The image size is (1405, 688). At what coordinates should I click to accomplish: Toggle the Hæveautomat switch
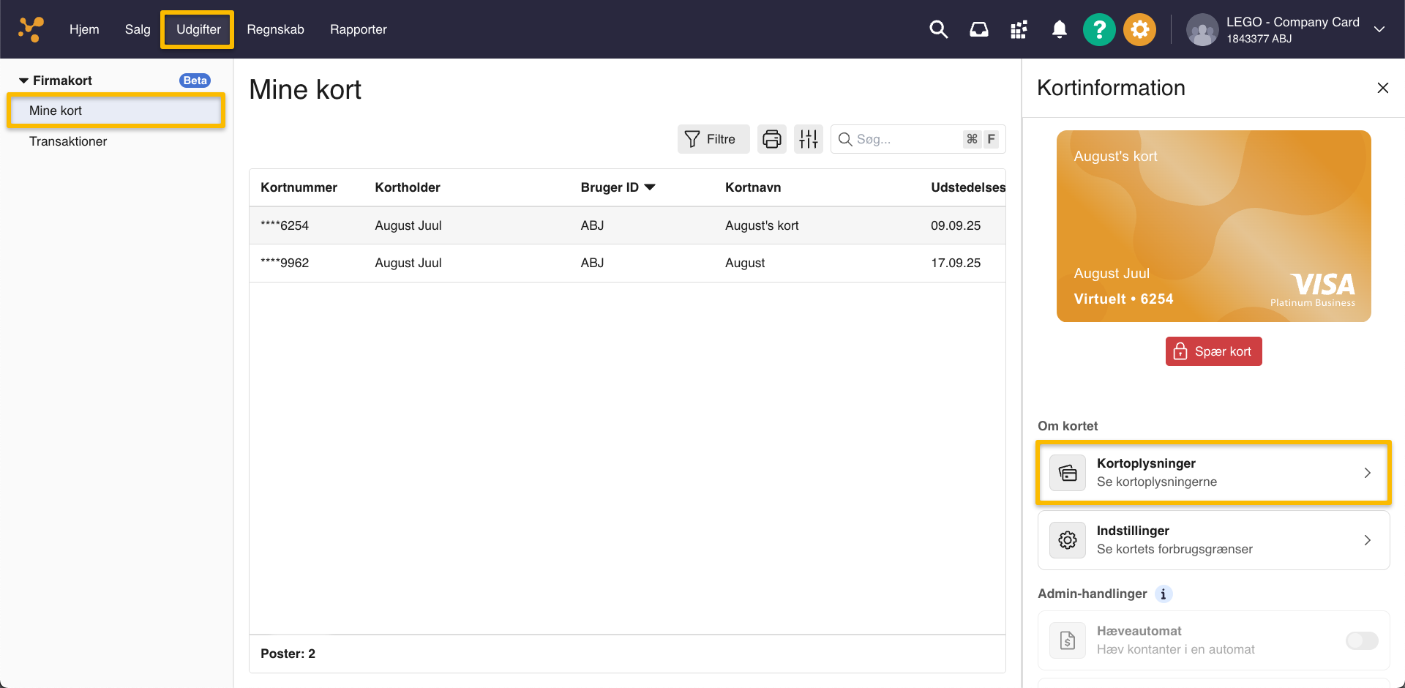1361,640
